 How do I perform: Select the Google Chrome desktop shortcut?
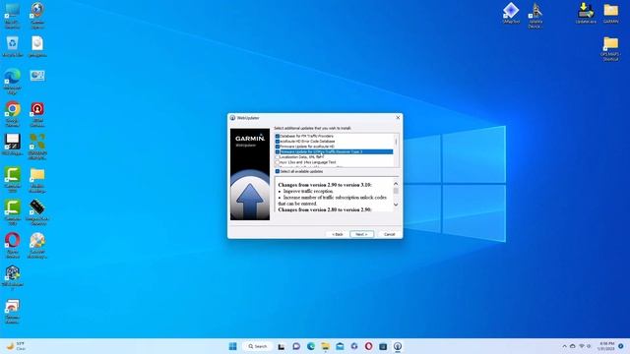coord(13,114)
